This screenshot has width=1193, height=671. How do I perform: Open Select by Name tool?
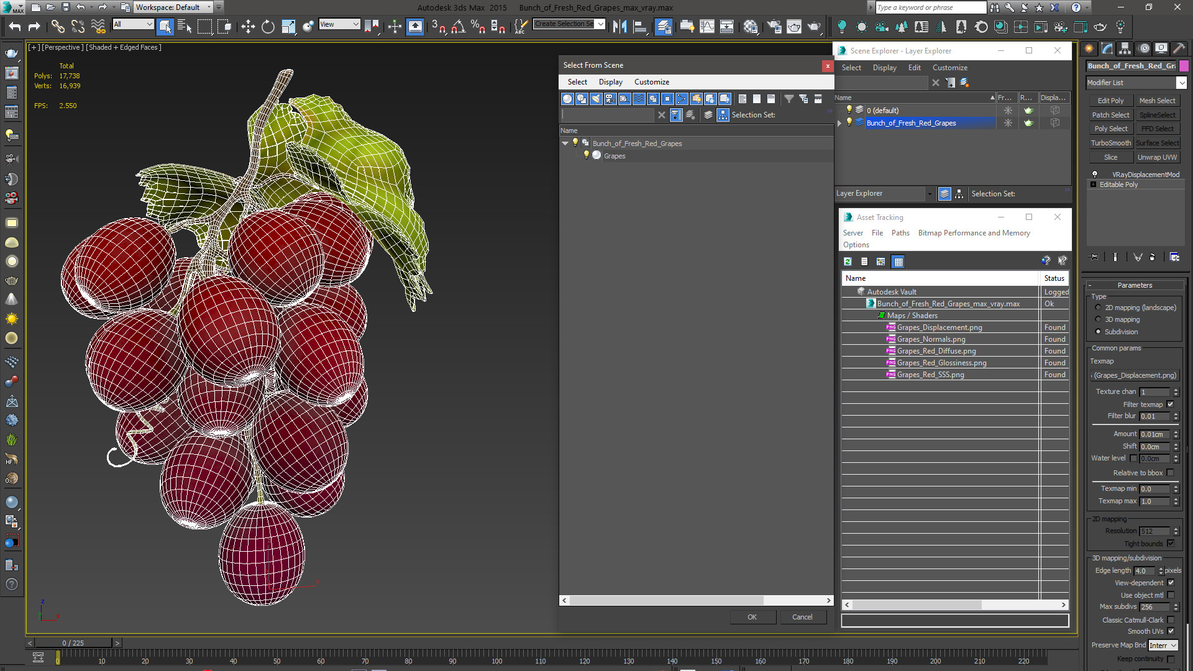coord(185,27)
